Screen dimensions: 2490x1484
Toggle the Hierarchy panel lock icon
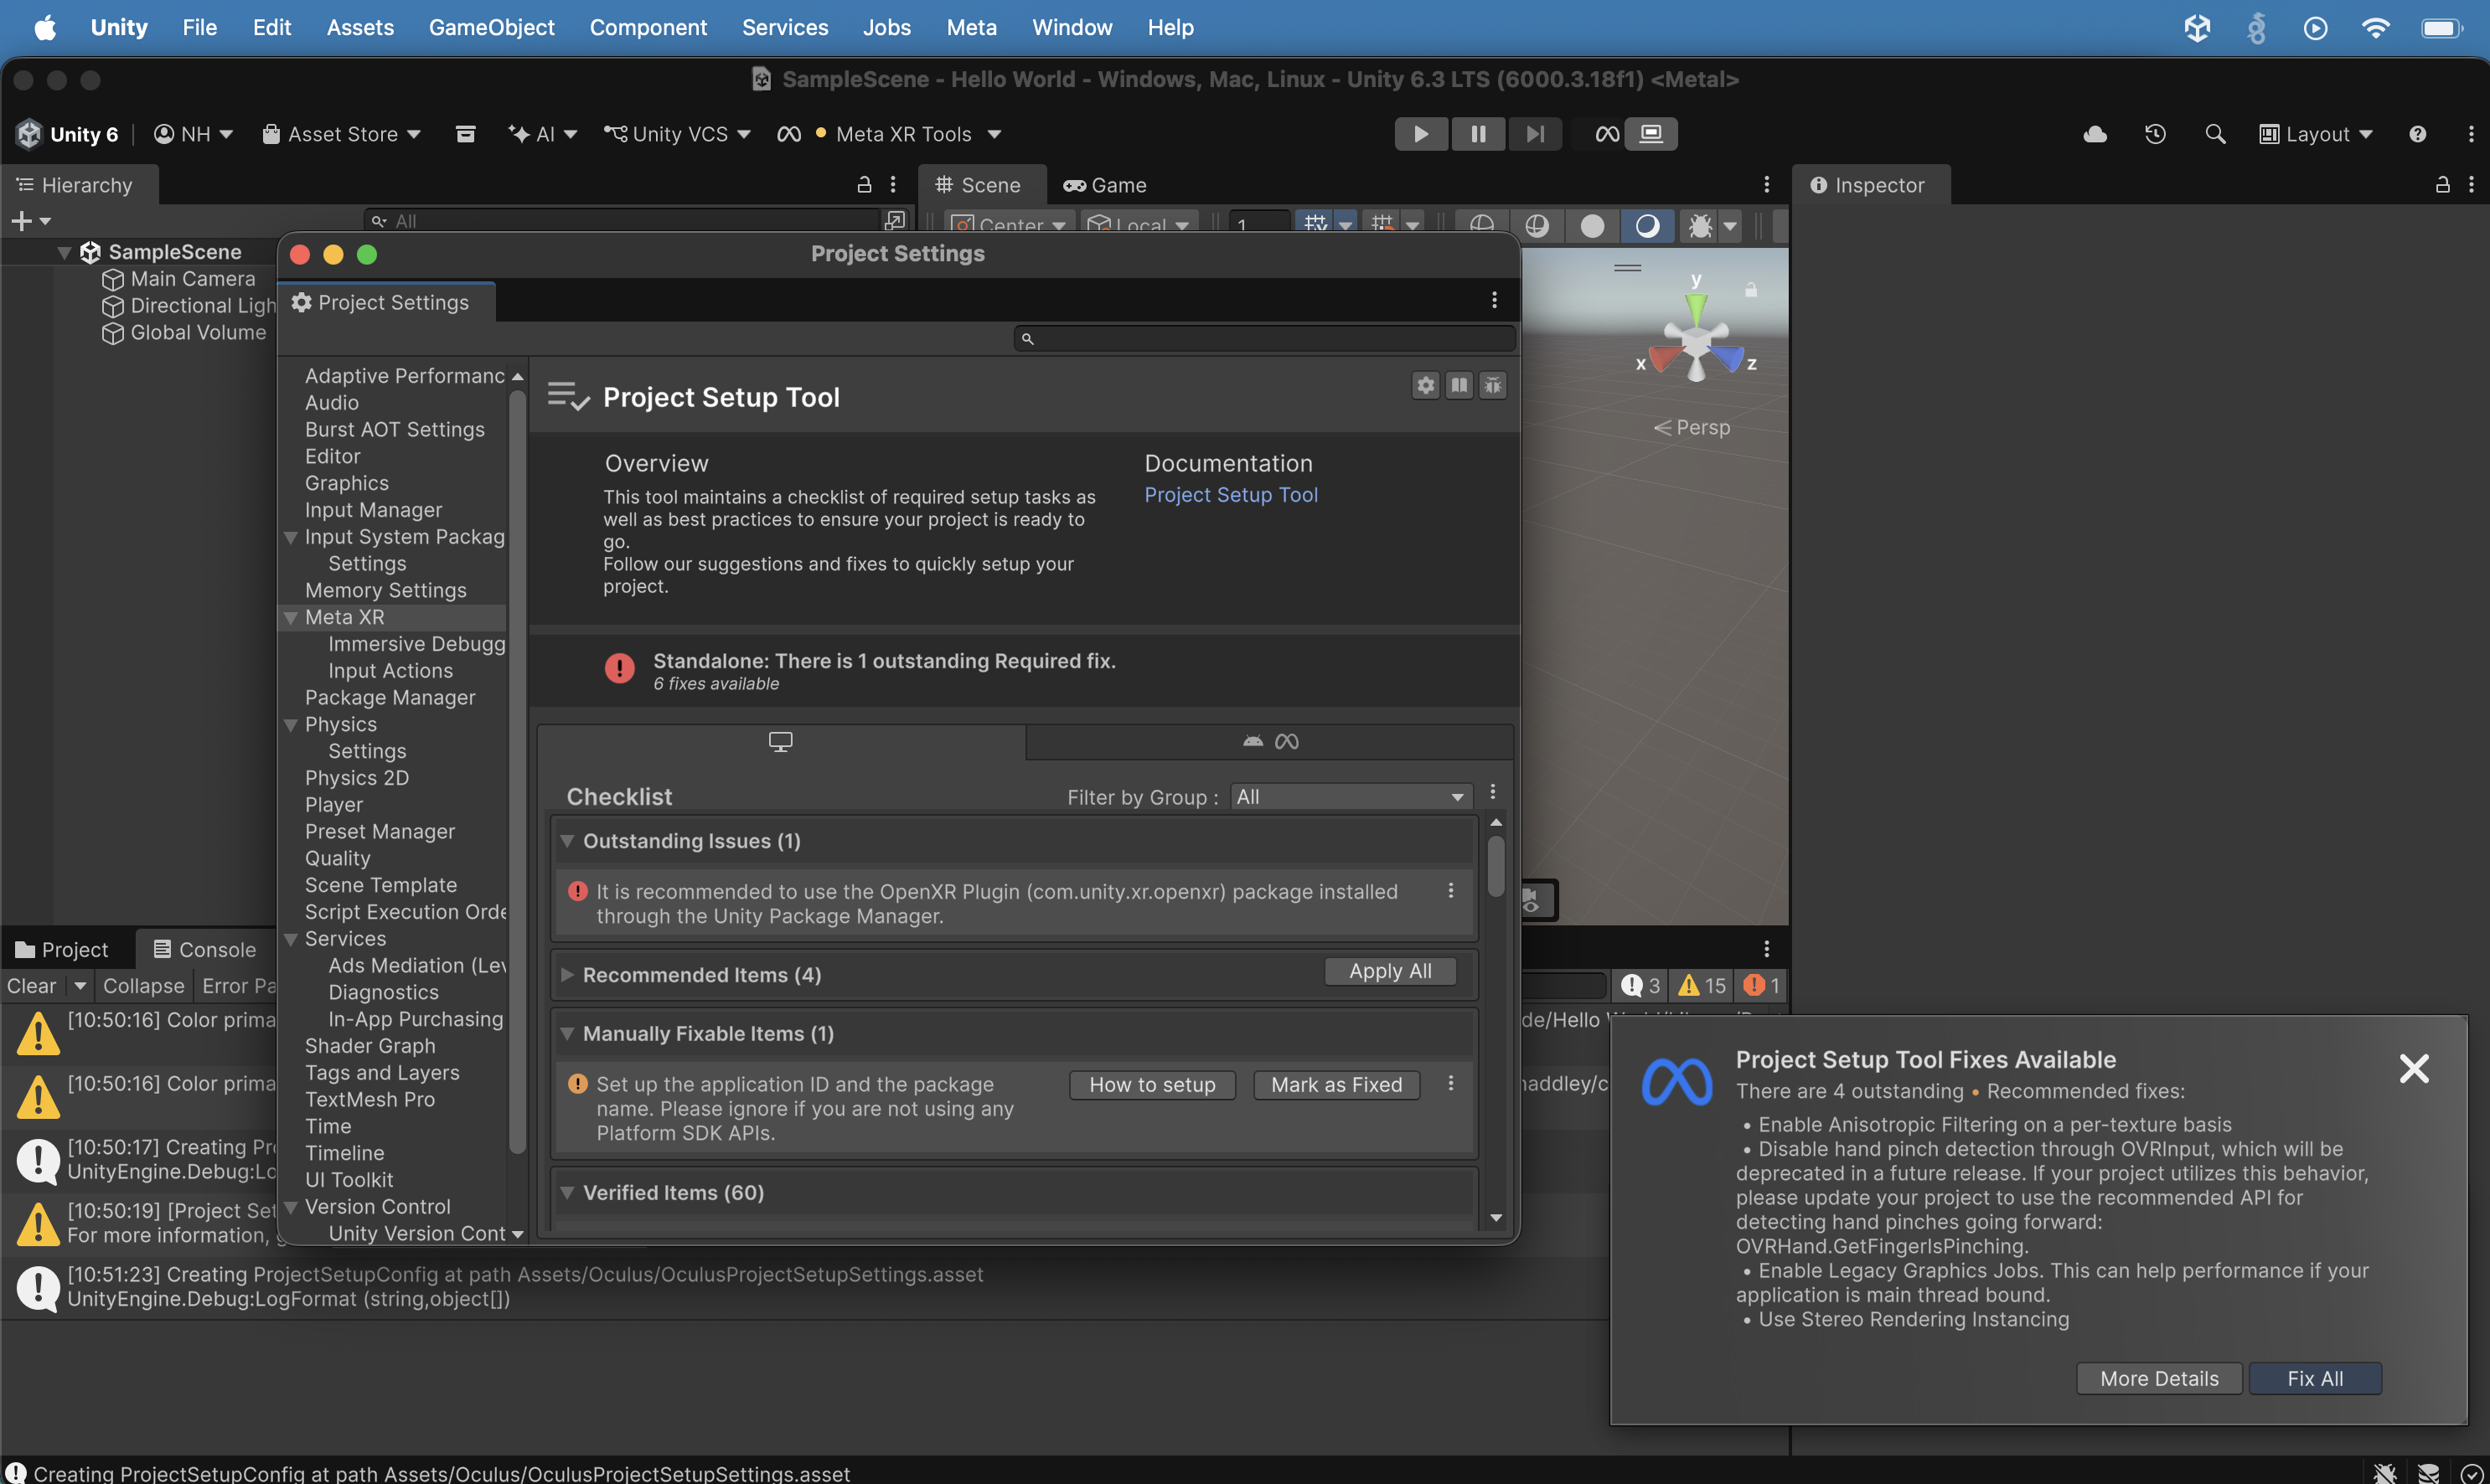click(x=865, y=185)
